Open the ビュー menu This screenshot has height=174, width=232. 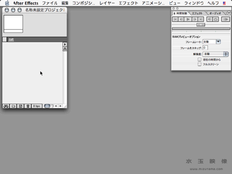(174, 3)
